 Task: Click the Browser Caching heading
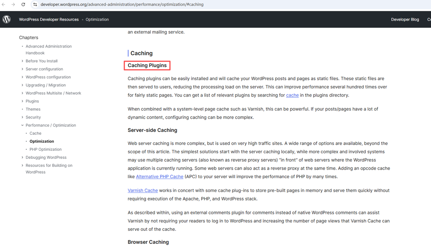148,242
